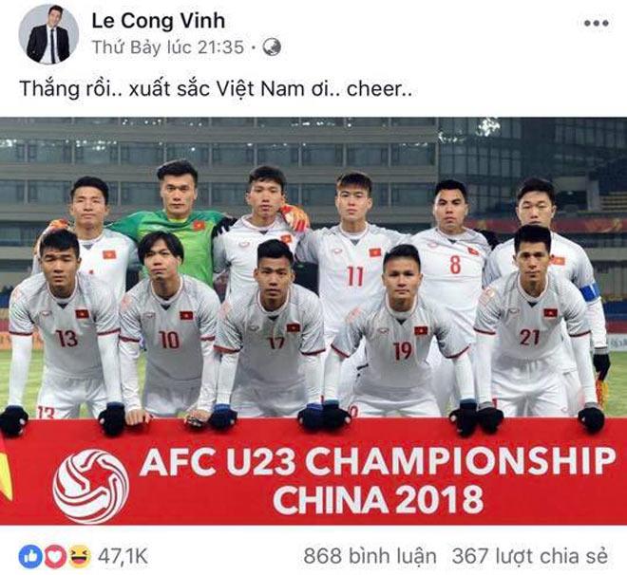Open Le Cong Vinh's profile picture
The height and width of the screenshot is (575, 627).
pyautogui.click(x=48, y=34)
